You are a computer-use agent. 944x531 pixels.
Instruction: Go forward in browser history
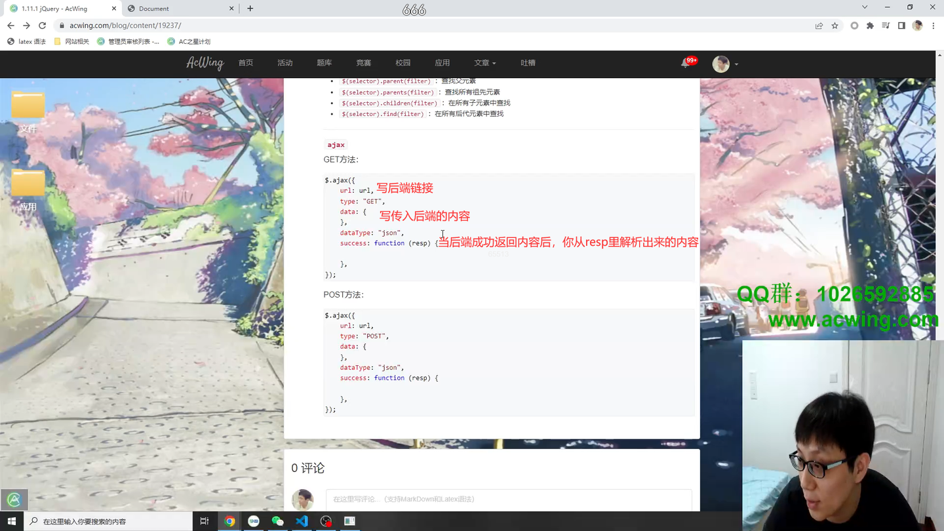point(26,26)
